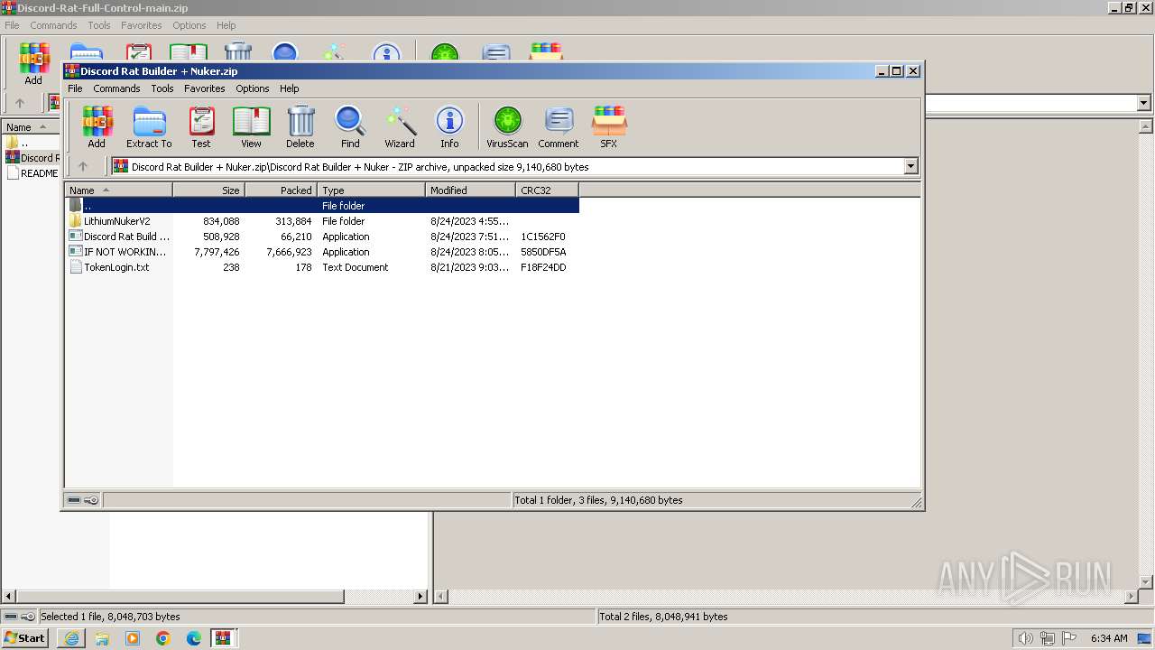Click the network tray icon
Image resolution: width=1155 pixels, height=650 pixels.
pyautogui.click(x=1047, y=638)
